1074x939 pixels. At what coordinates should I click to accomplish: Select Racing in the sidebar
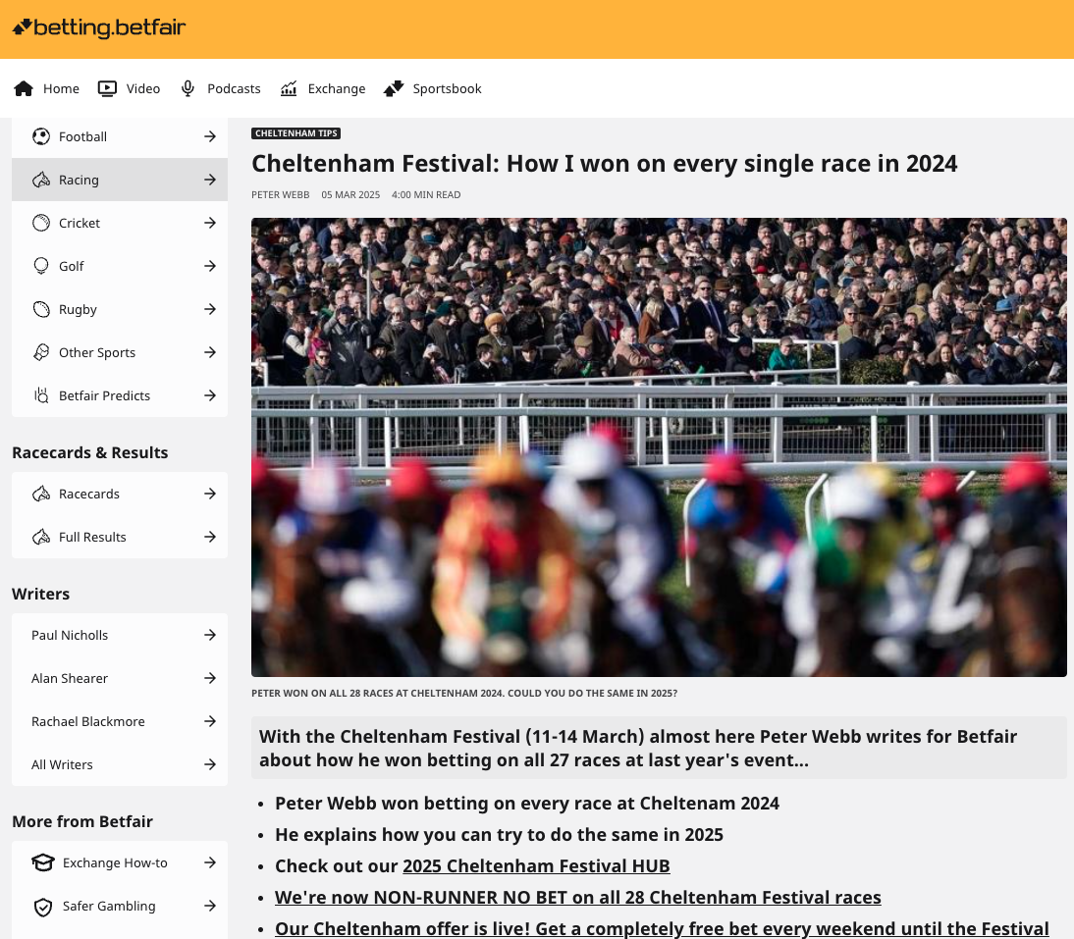(x=120, y=180)
